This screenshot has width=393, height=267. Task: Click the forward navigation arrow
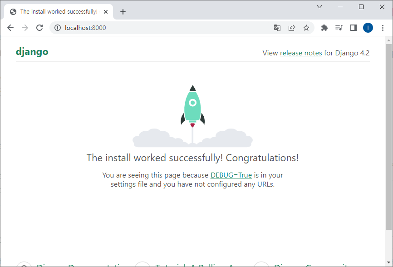(x=25, y=28)
